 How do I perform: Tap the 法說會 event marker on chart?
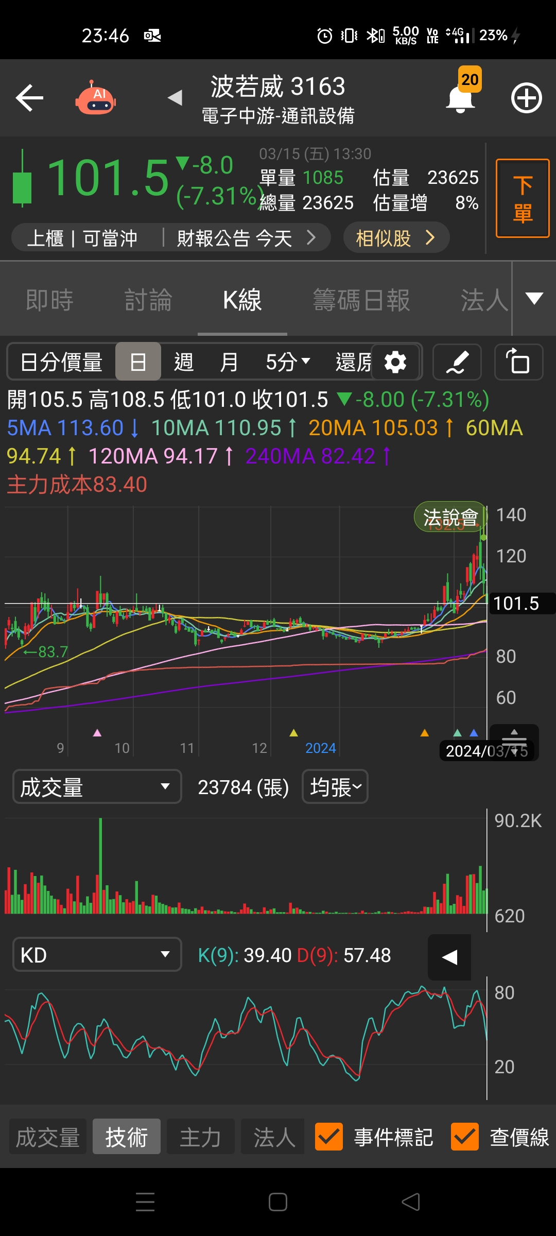coord(450,517)
